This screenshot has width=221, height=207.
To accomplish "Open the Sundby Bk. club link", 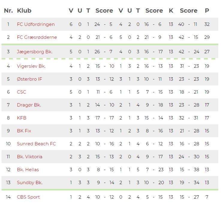I will (30, 183).
